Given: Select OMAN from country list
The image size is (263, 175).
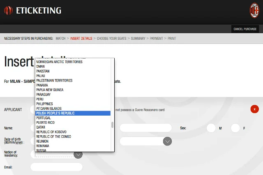Looking at the screenshot, I should (73, 66).
